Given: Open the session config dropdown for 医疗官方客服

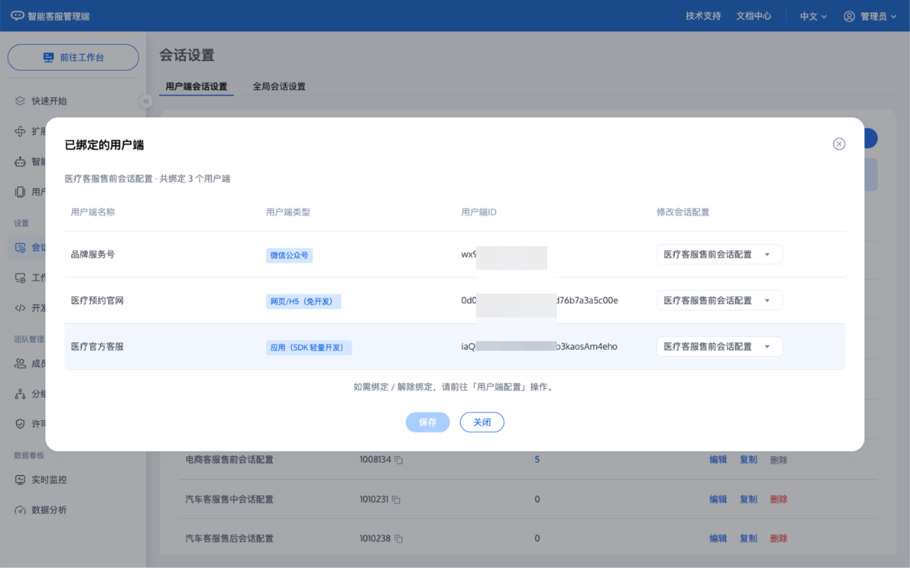Looking at the screenshot, I should tap(720, 346).
